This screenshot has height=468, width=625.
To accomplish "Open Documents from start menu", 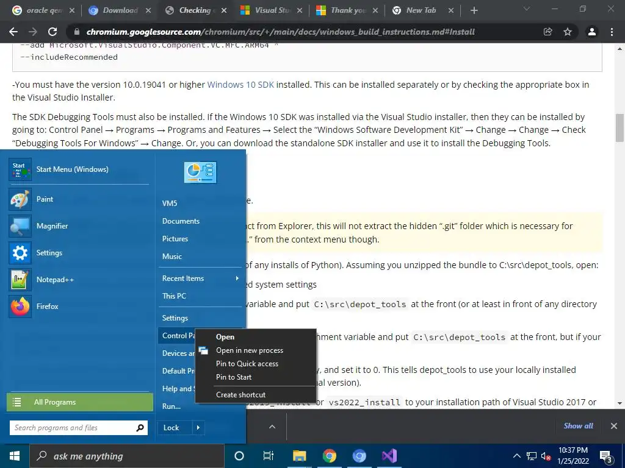I will [181, 221].
